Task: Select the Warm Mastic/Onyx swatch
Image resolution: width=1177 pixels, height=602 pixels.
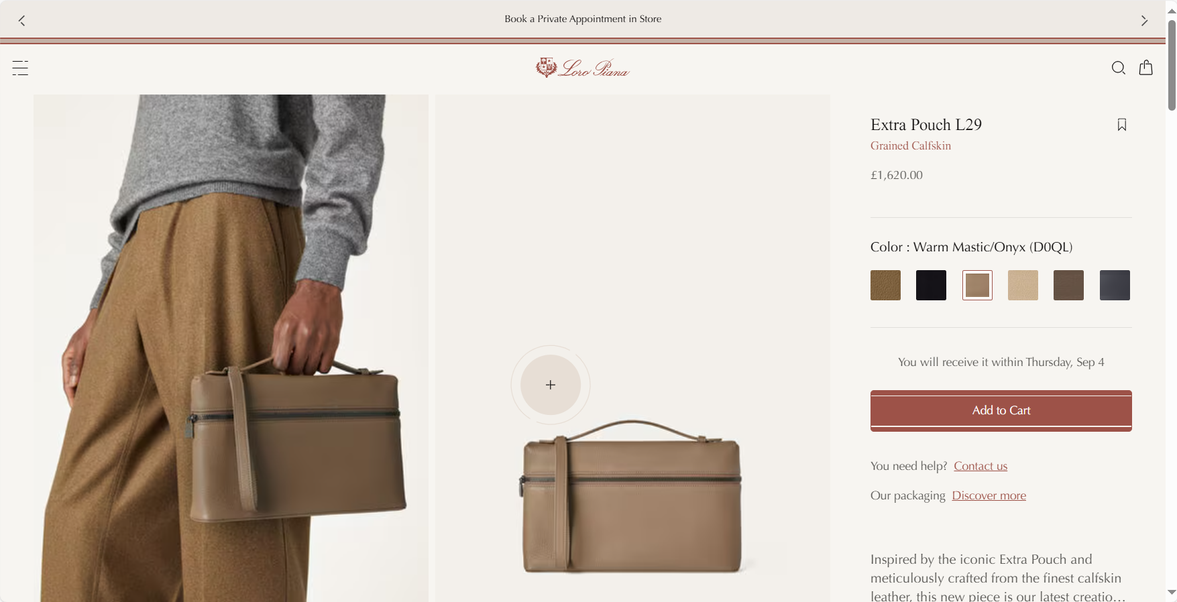Action: click(x=977, y=285)
